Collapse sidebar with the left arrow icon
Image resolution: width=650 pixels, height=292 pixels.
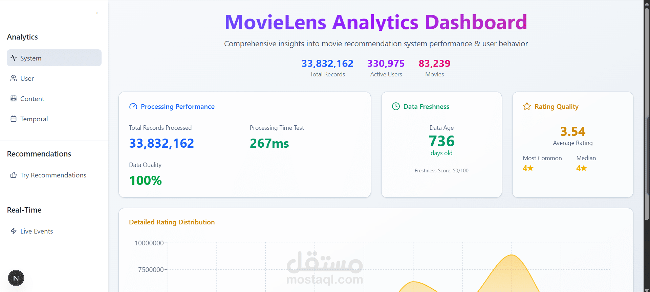pos(99,13)
